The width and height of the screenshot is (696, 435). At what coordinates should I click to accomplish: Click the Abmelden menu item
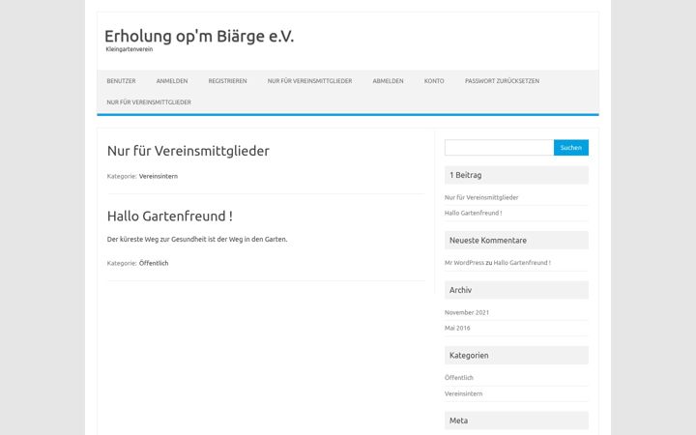pos(388,81)
